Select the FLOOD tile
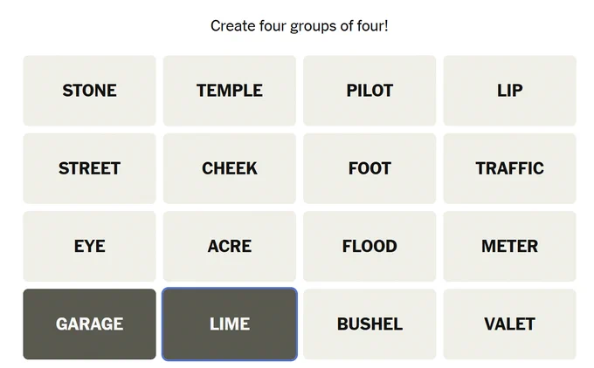The height and width of the screenshot is (368, 594). [370, 247]
